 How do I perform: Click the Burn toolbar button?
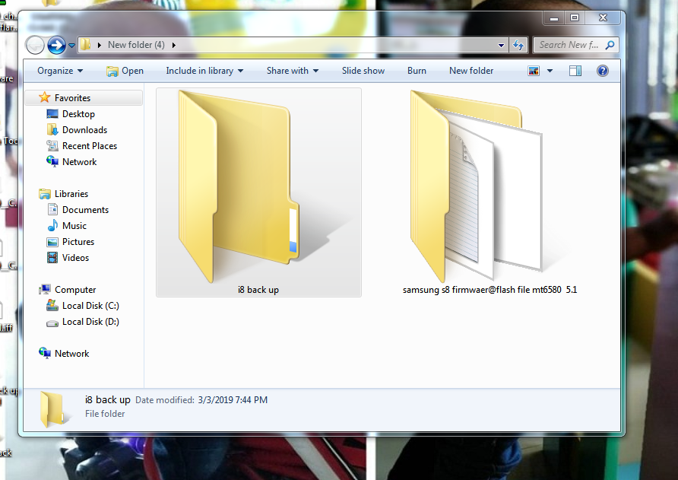pyautogui.click(x=417, y=71)
